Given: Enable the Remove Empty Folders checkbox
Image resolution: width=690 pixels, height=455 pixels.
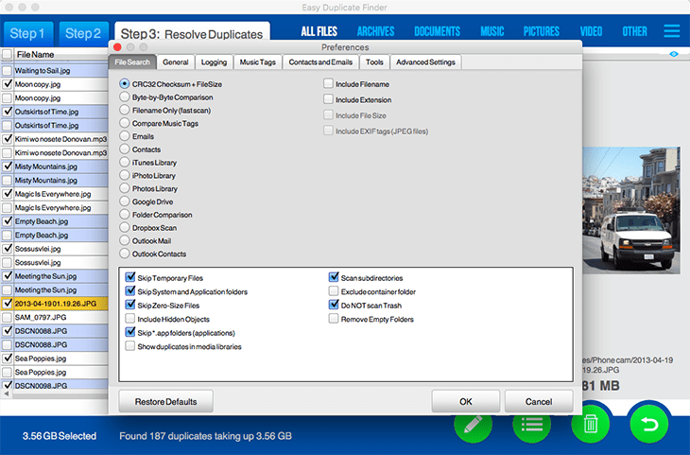Looking at the screenshot, I should 334,320.
